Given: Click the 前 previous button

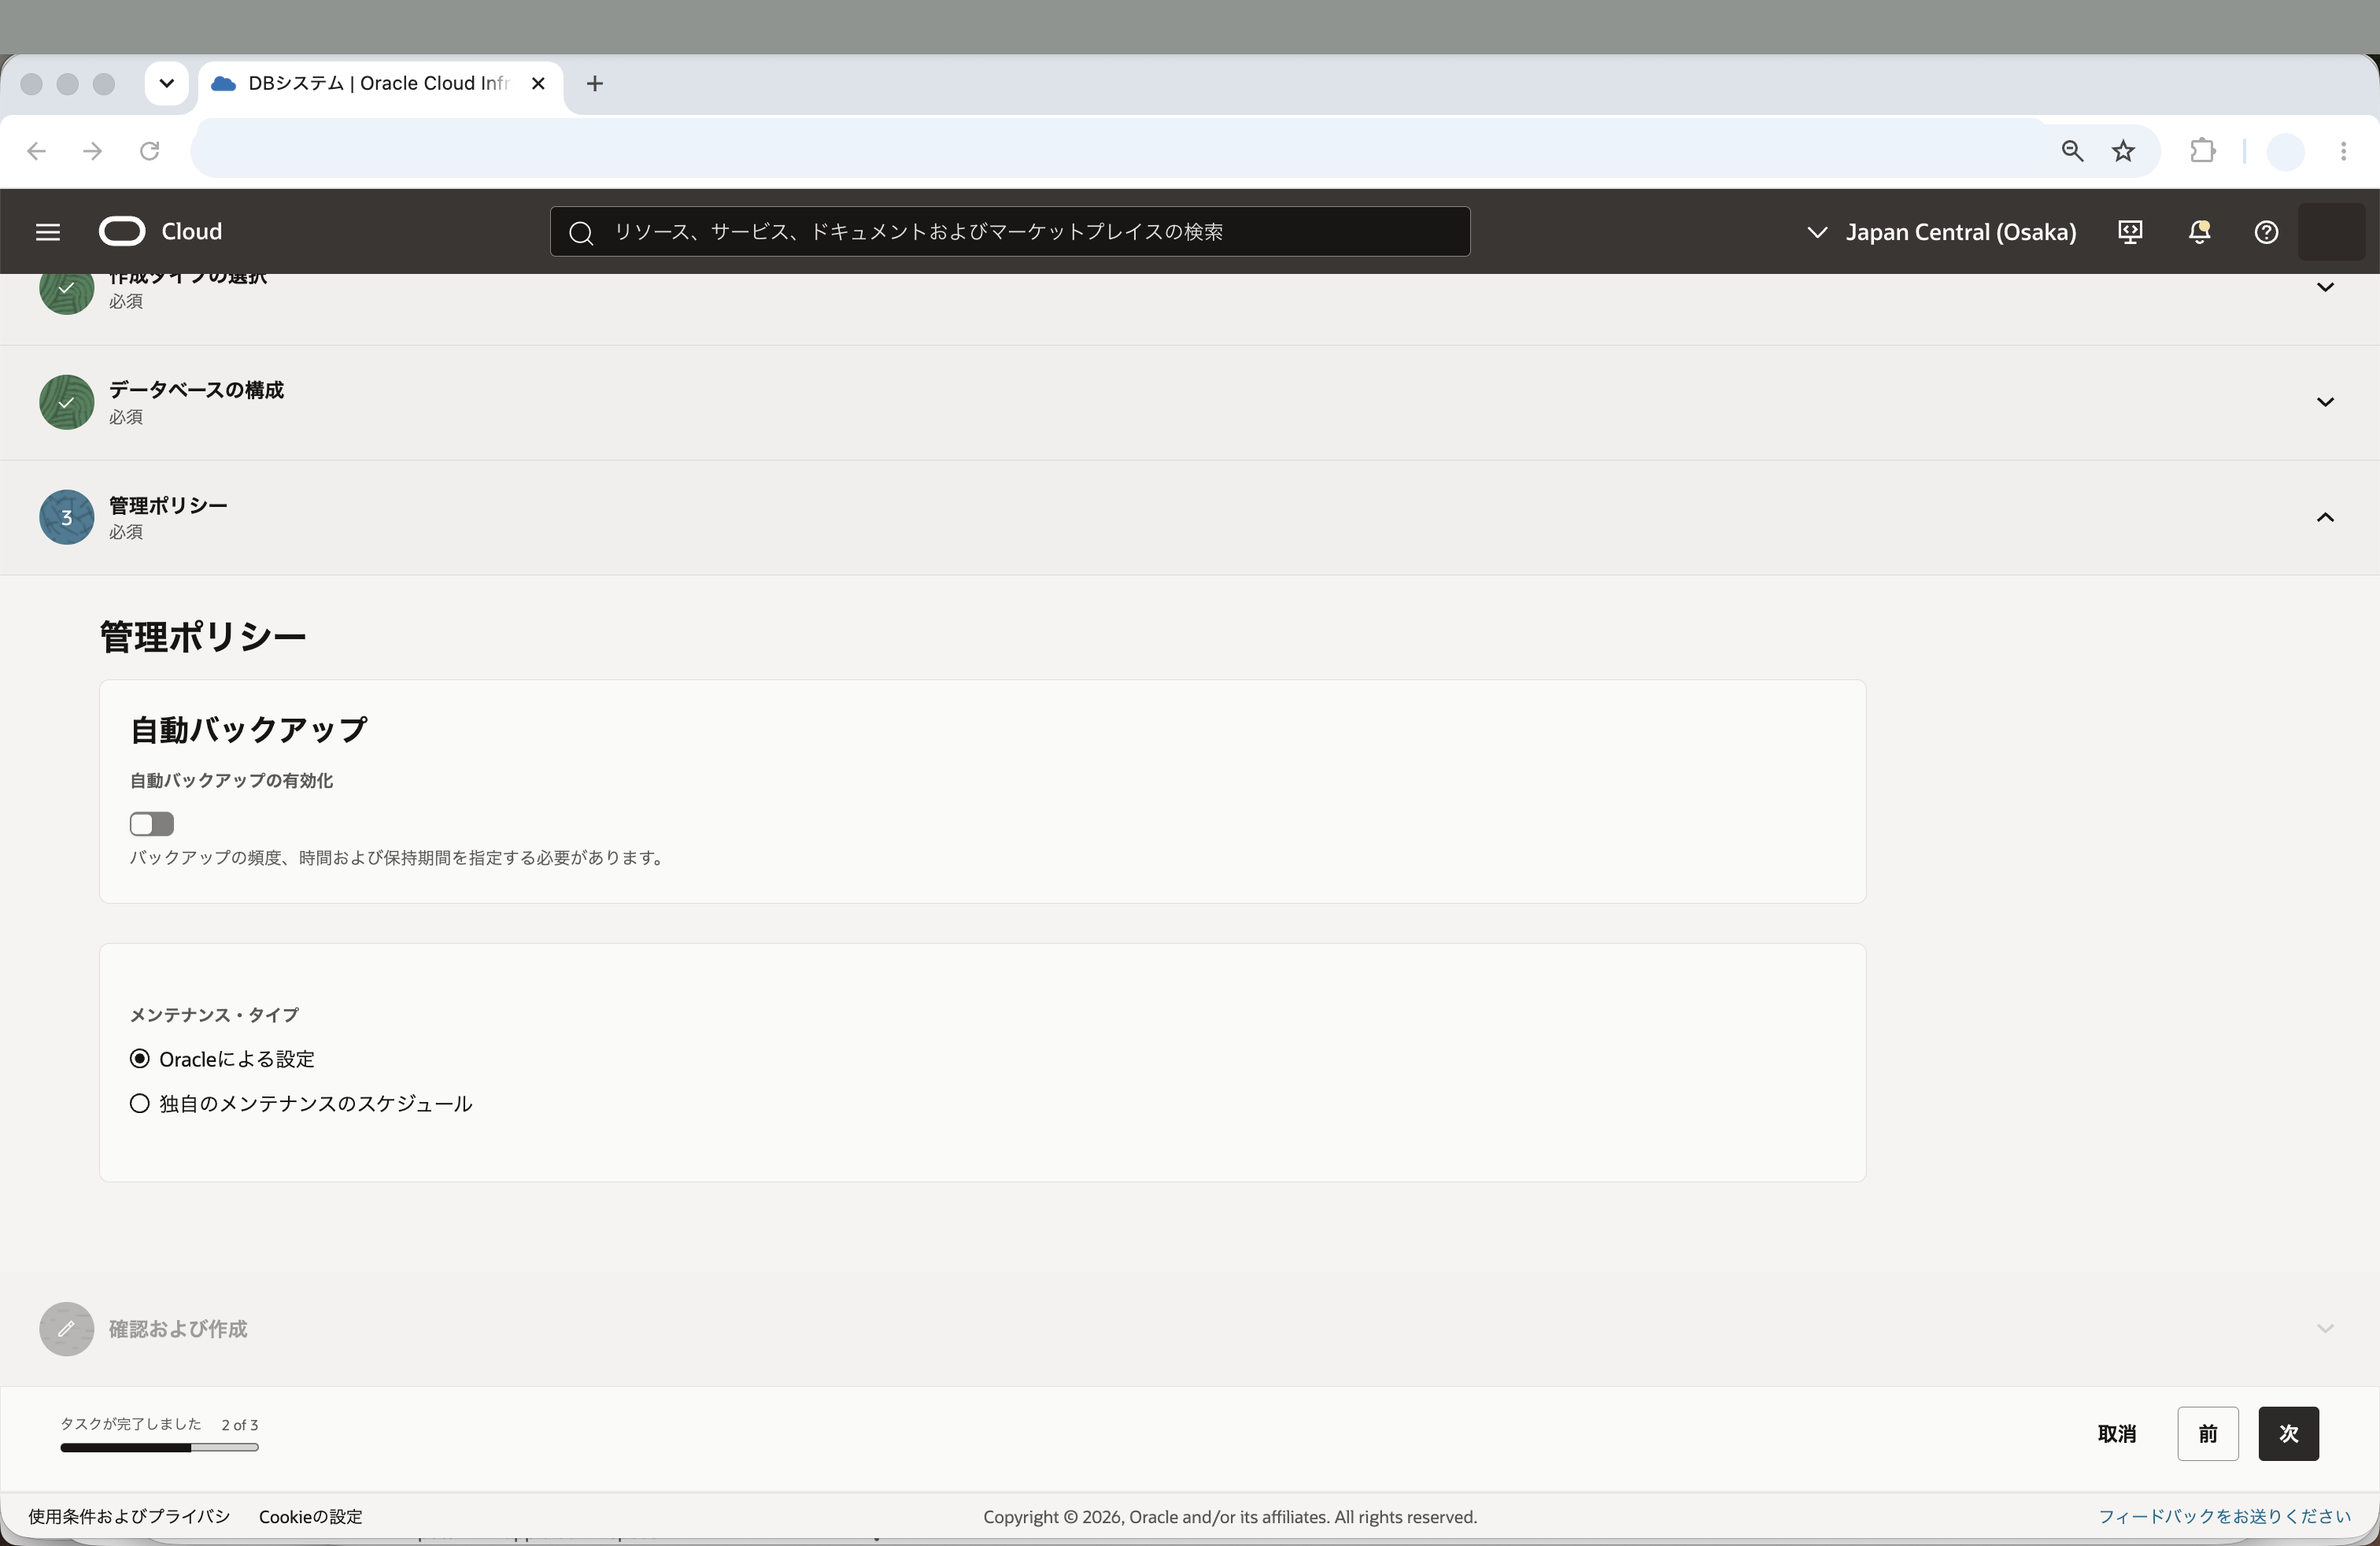Looking at the screenshot, I should coord(2208,1434).
